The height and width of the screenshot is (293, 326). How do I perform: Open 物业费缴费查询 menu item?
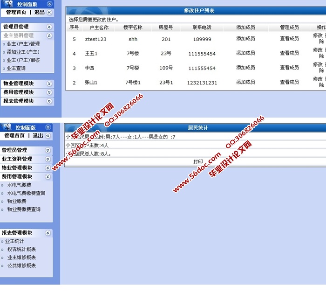(24, 209)
